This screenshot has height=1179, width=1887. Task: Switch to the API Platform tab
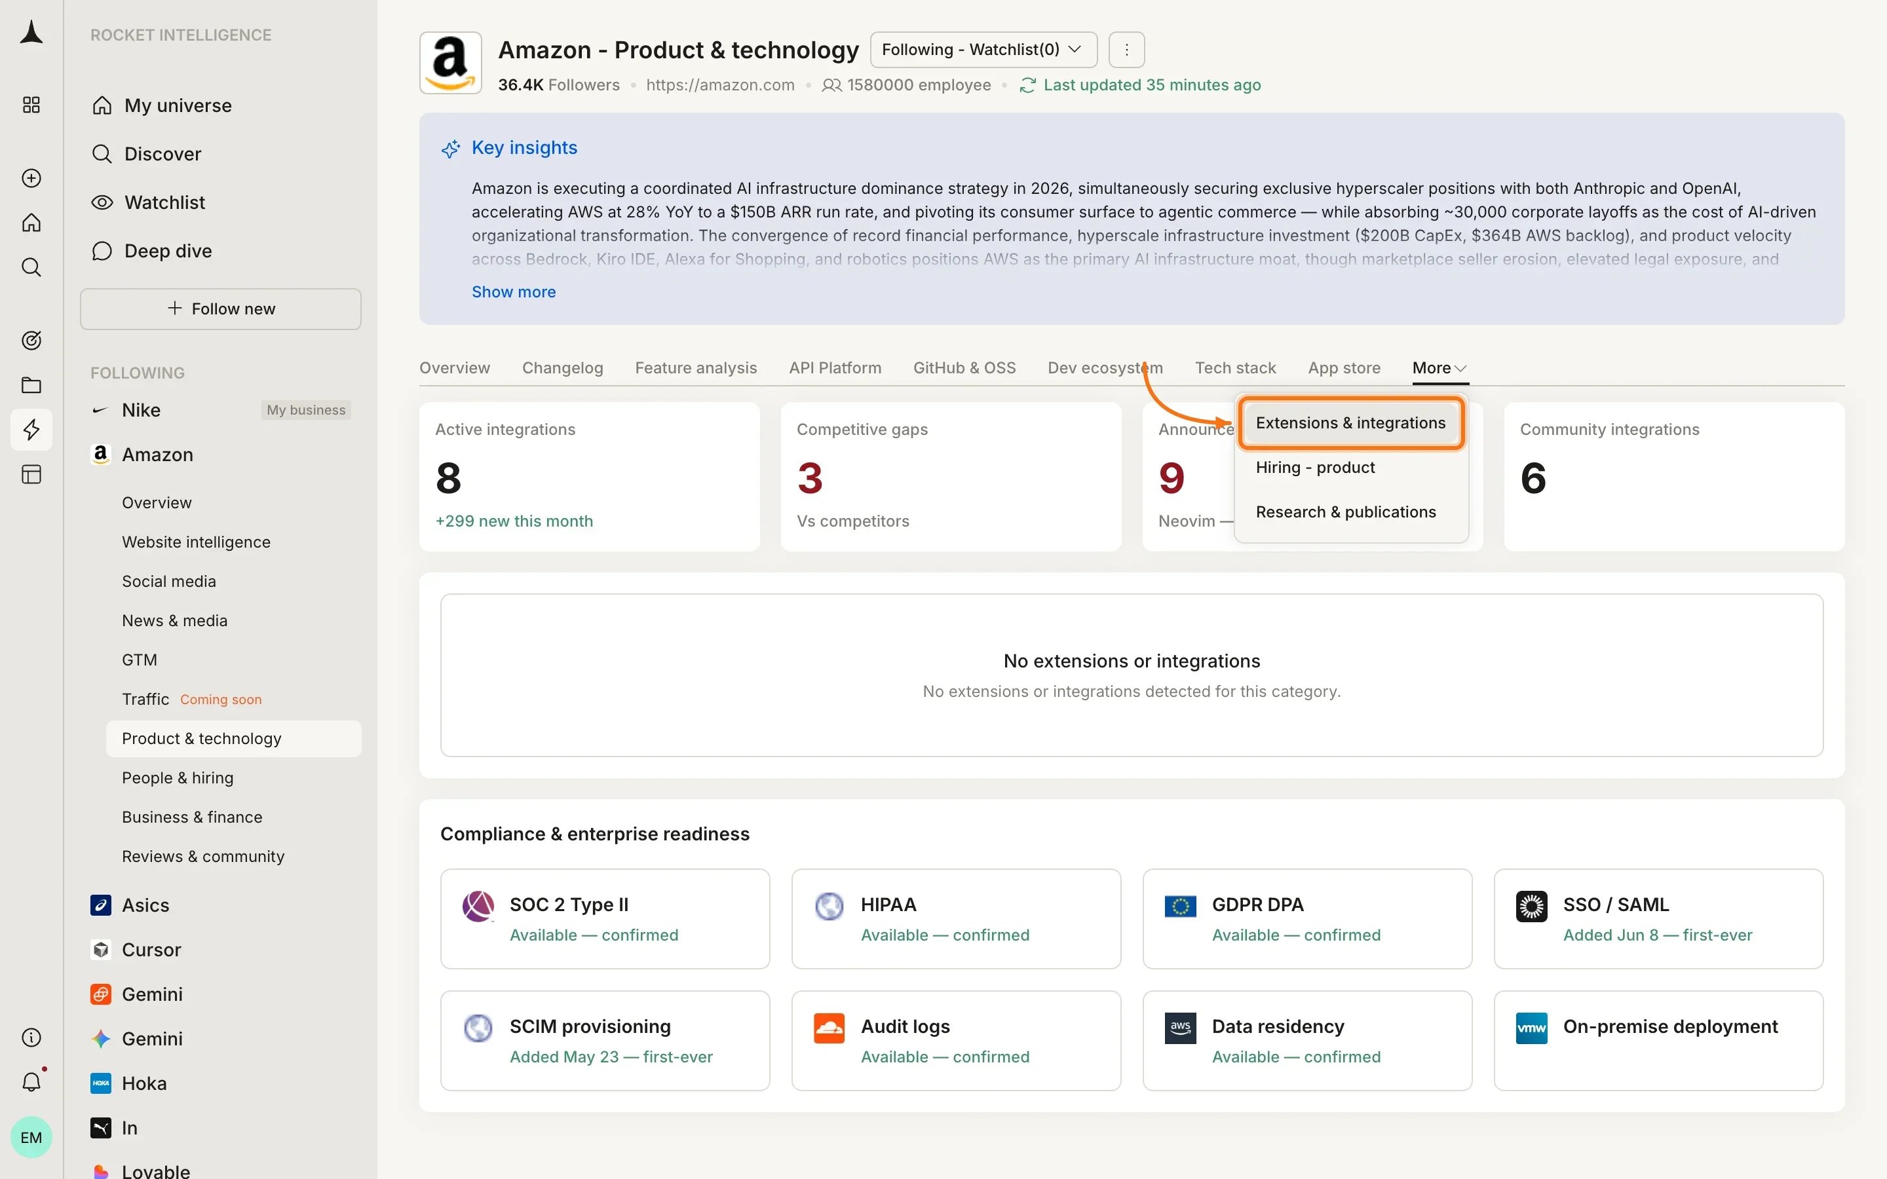(835, 368)
